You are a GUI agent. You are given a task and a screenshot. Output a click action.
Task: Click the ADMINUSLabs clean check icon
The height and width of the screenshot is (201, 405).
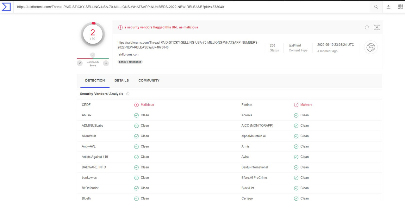tap(136, 126)
